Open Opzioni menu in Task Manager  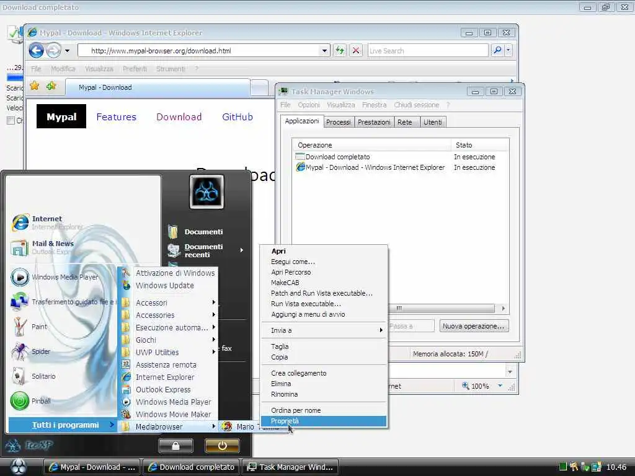pyautogui.click(x=309, y=105)
